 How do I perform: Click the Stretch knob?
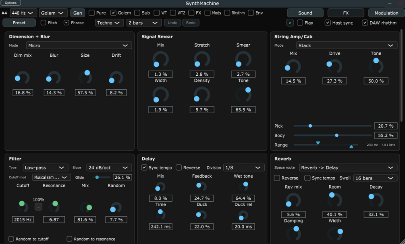pyautogui.click(x=202, y=59)
